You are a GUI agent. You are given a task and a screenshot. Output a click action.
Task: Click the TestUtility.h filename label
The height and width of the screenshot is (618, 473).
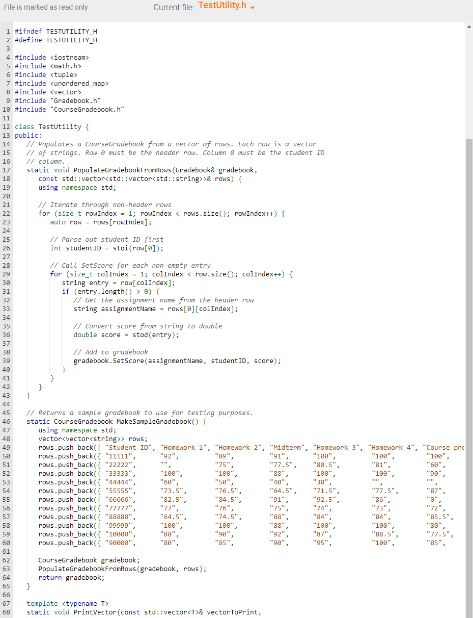(222, 7)
